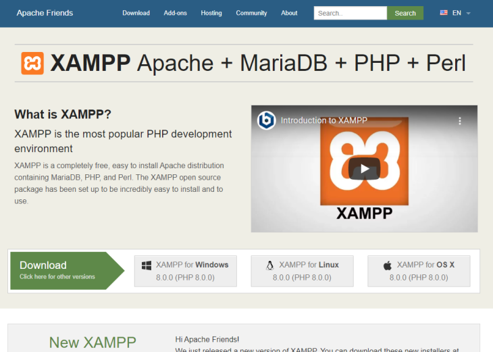Click the Bitnami channel icon on video

(266, 120)
